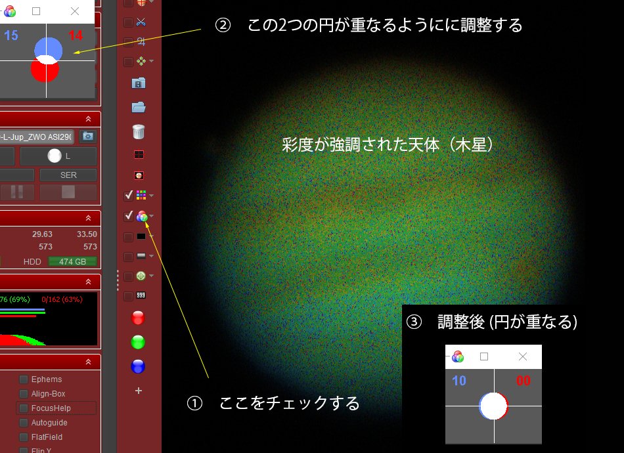Viewport: 624px width, 453px height.
Task: Open dropdown arrow beside RGB circles icon
Action: click(152, 216)
